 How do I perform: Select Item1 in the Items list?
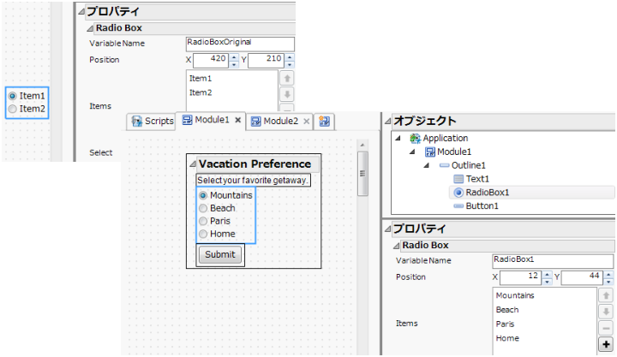(x=201, y=79)
